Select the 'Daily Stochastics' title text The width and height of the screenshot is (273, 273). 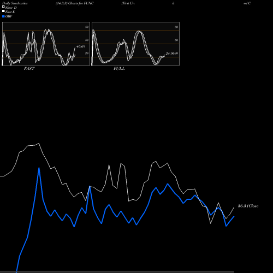click(x=15, y=3)
